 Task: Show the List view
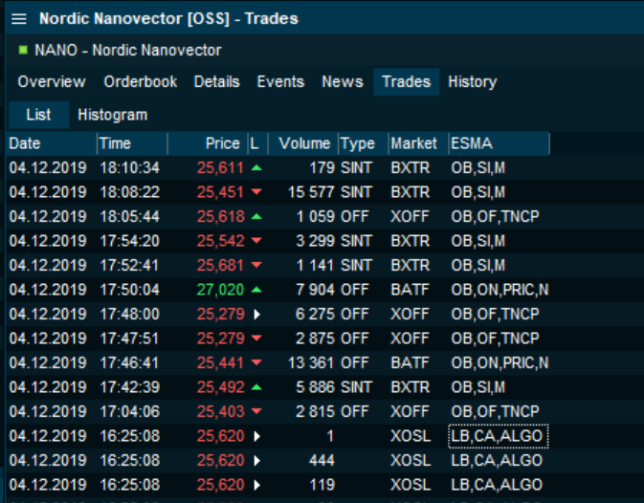(38, 115)
